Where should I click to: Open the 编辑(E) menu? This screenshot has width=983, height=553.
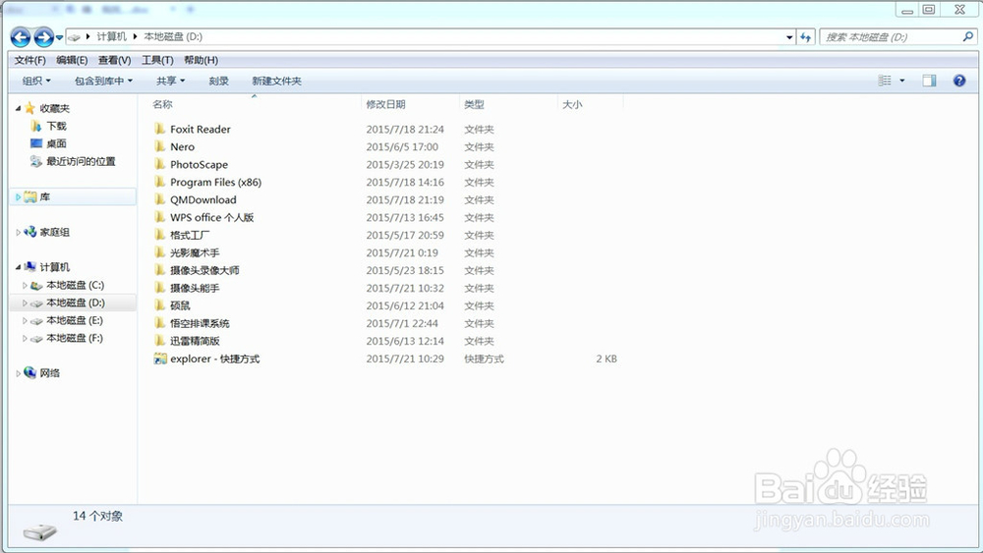[72, 60]
